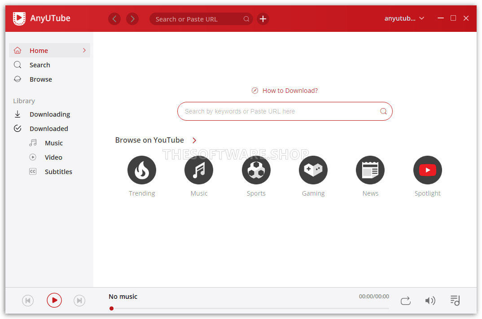Open the Music category on YouTube
Viewport: 482px width, 319px height.
199,170
